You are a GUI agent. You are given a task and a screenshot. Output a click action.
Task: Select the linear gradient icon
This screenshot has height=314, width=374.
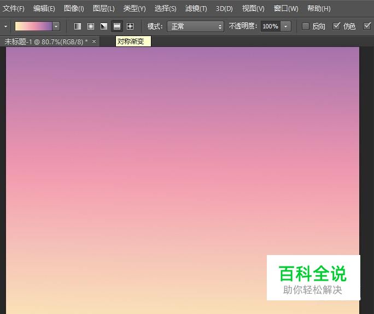[x=78, y=26]
